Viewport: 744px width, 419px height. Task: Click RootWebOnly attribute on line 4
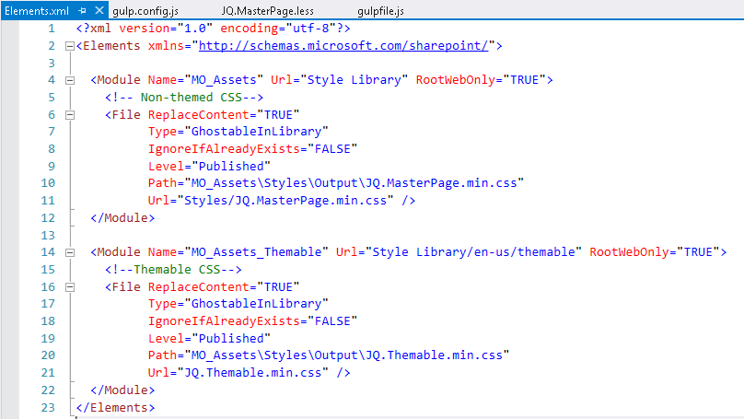pos(456,80)
